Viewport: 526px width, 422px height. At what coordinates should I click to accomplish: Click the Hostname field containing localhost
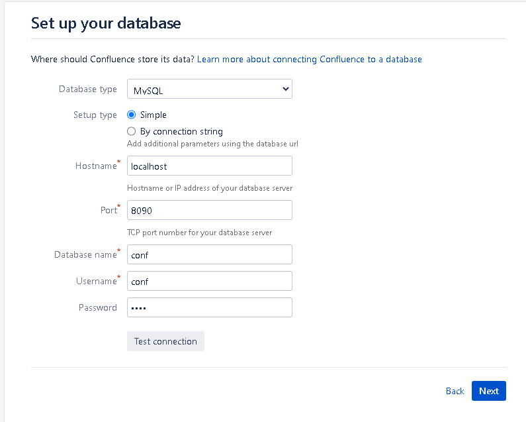pyautogui.click(x=209, y=166)
